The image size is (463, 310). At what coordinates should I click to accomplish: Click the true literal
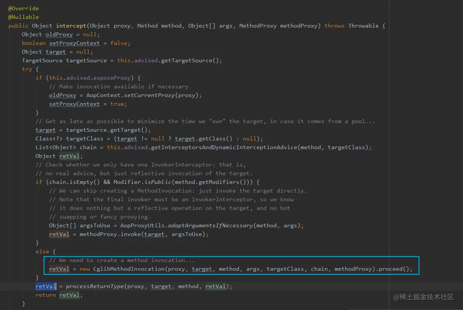point(117,104)
